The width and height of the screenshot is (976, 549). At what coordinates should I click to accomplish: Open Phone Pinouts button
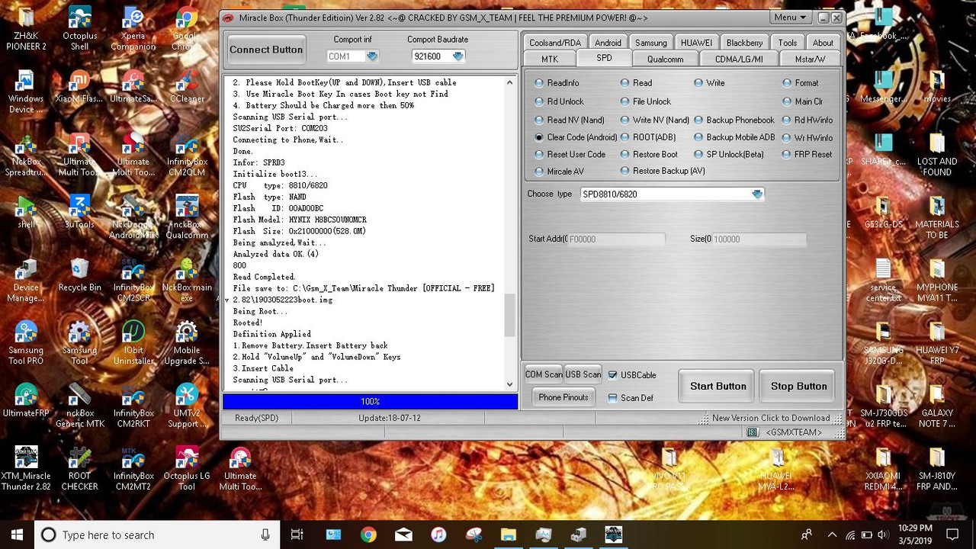563,397
